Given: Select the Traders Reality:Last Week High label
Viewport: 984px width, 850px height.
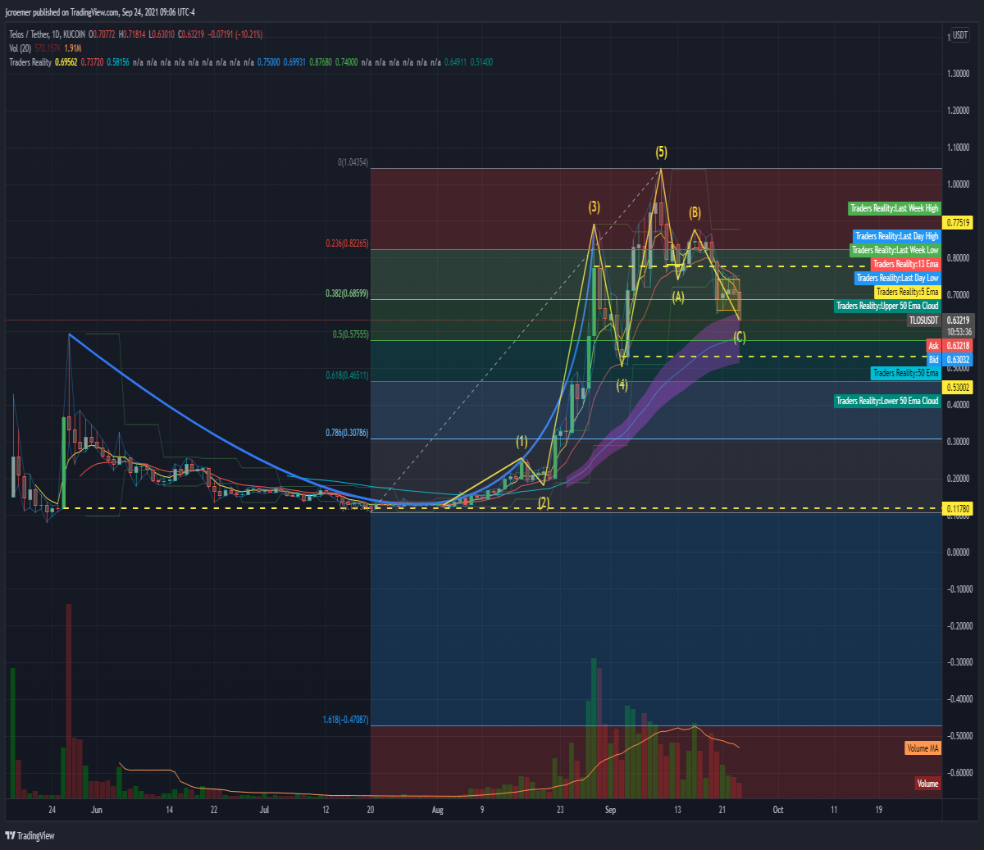Looking at the screenshot, I should [894, 208].
